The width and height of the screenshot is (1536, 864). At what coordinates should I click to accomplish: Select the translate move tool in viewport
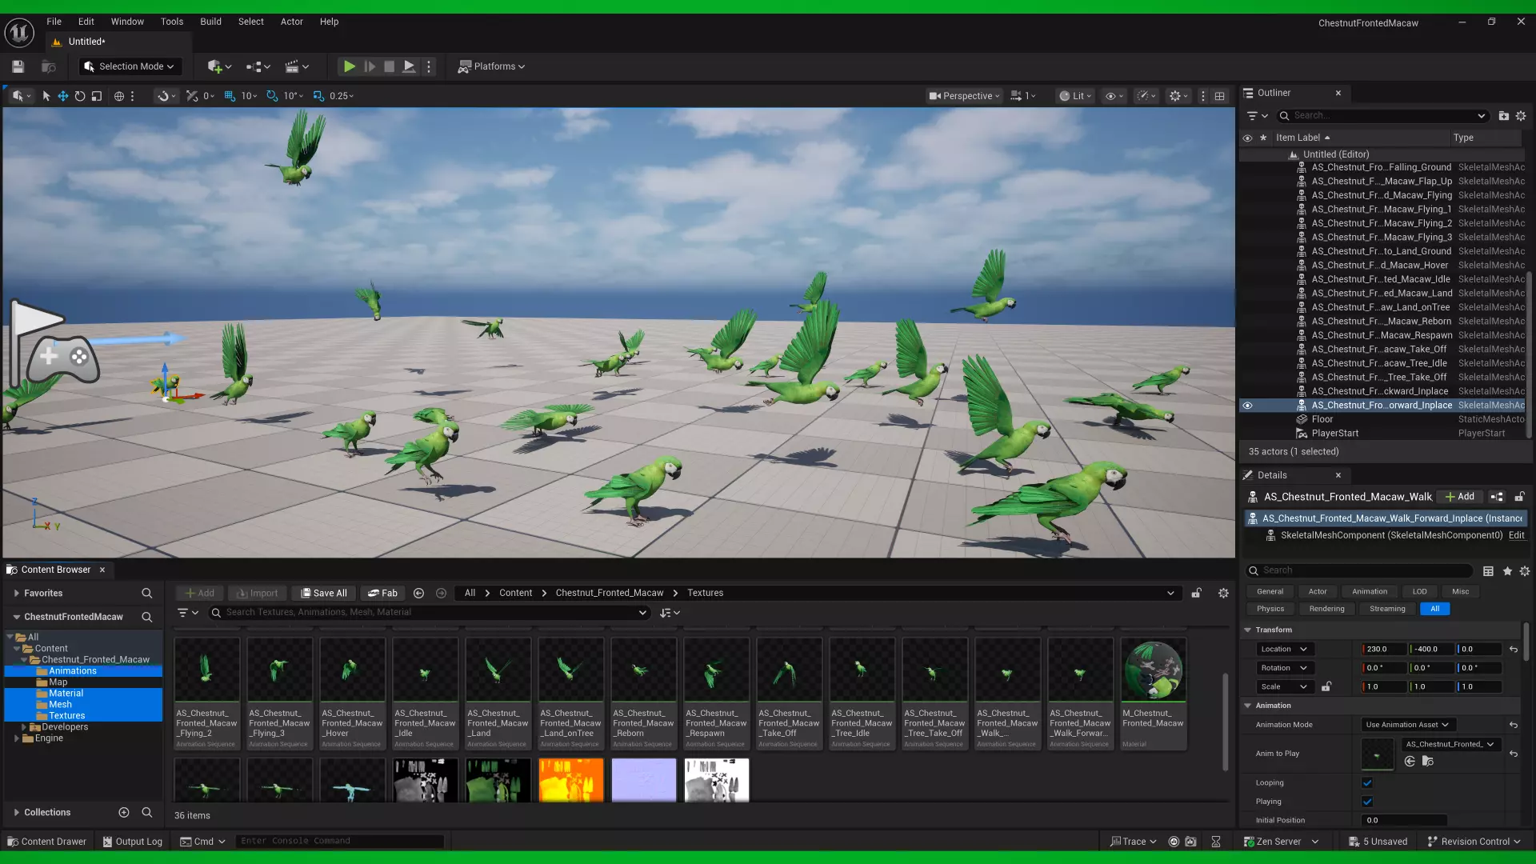pyautogui.click(x=62, y=96)
